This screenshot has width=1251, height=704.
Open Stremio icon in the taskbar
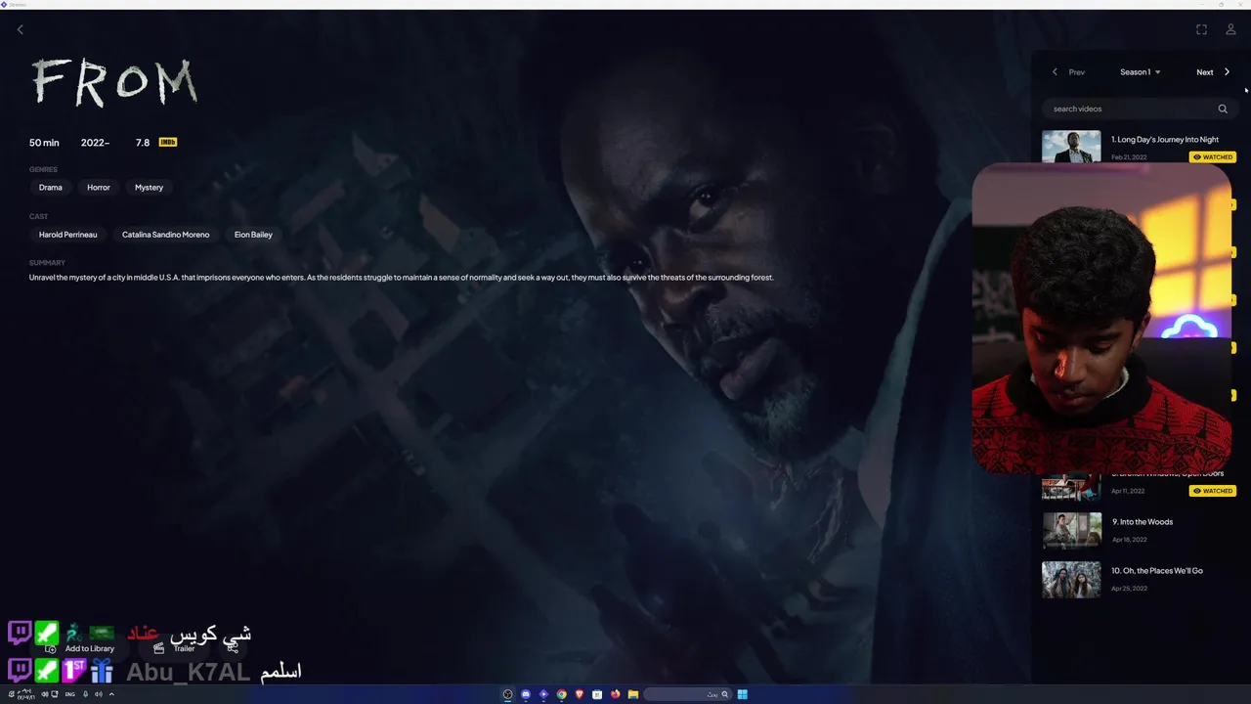(543, 694)
